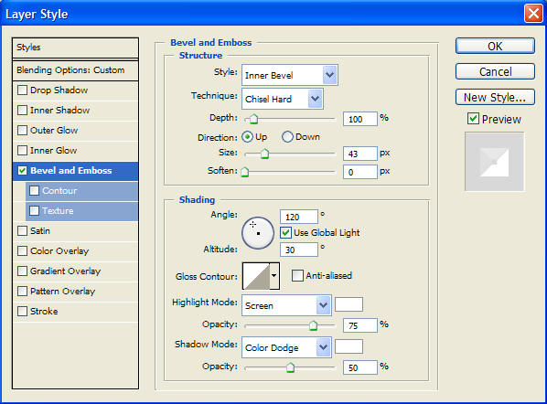Viewport: 547px width, 404px height.
Task: Enable the Drop Shadow effect checkbox
Action: [x=22, y=90]
